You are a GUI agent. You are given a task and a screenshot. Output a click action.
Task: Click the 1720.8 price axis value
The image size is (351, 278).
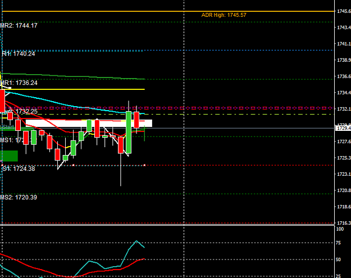pyautogui.click(x=344, y=190)
